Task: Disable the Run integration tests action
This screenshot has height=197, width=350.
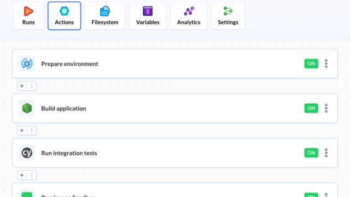Action: point(311,153)
